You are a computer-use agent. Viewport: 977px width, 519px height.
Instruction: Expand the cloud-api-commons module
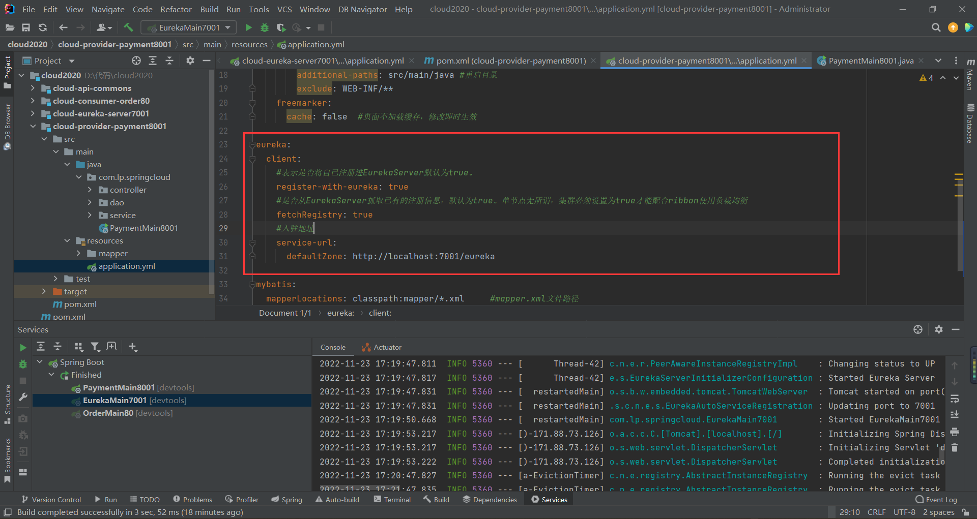pos(33,88)
